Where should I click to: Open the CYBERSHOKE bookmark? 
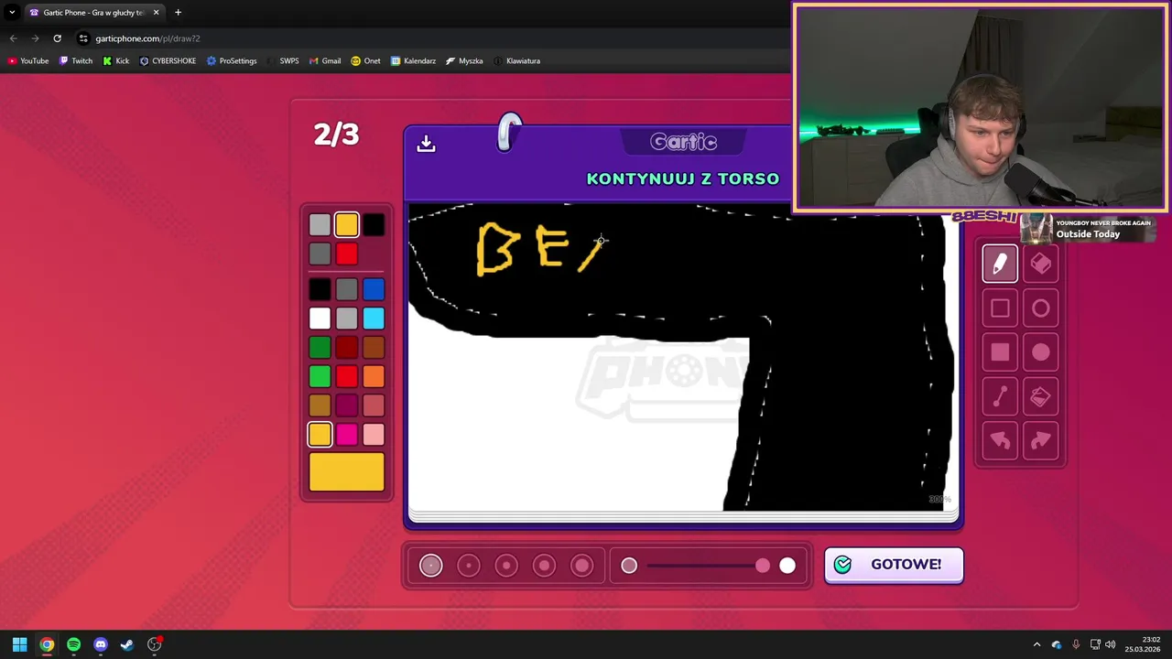(168, 61)
